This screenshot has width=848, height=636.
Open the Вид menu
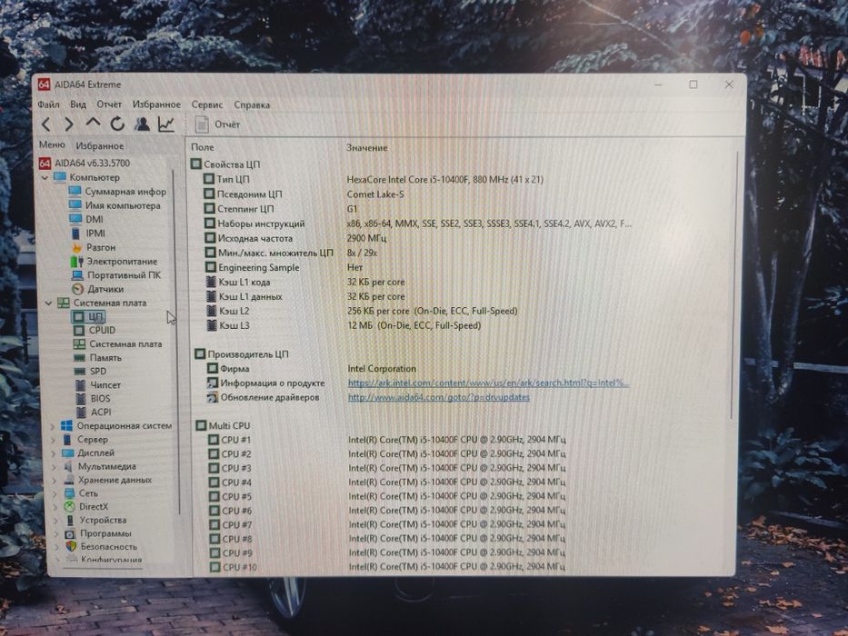78,104
